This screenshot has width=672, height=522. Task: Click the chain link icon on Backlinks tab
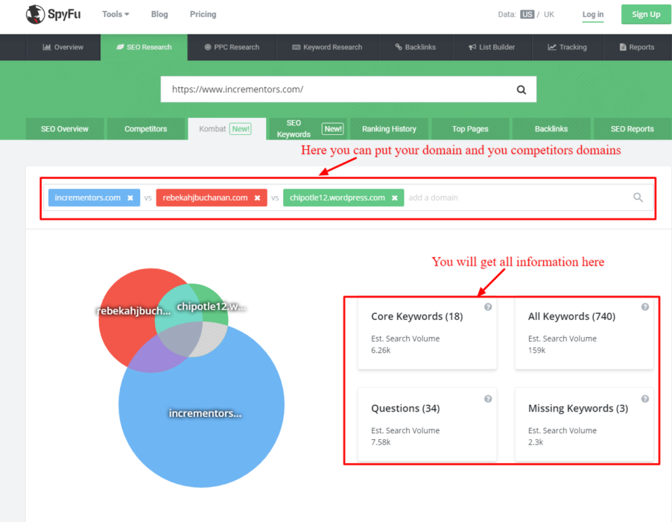pyautogui.click(x=399, y=47)
